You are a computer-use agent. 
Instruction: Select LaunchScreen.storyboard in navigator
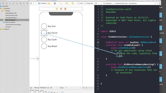coord(13,25)
